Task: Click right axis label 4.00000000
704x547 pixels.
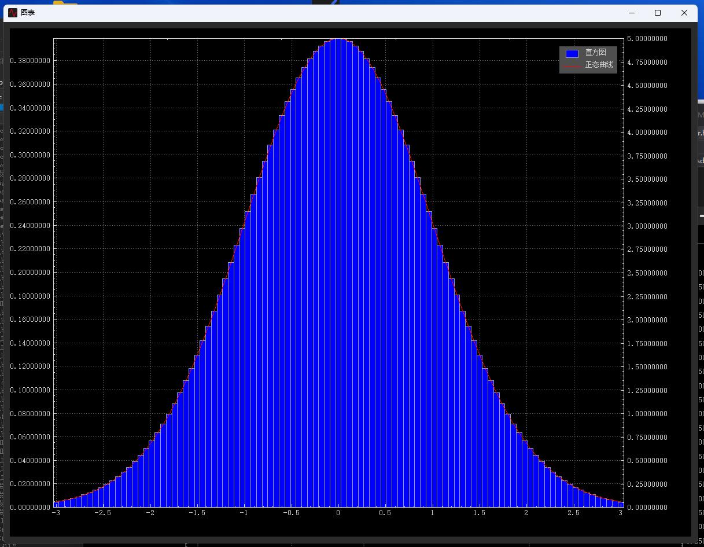Action: click(647, 133)
